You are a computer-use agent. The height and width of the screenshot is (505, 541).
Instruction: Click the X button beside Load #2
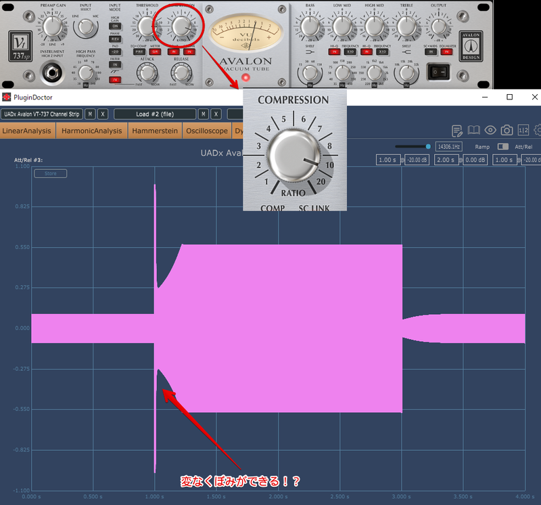(x=216, y=114)
